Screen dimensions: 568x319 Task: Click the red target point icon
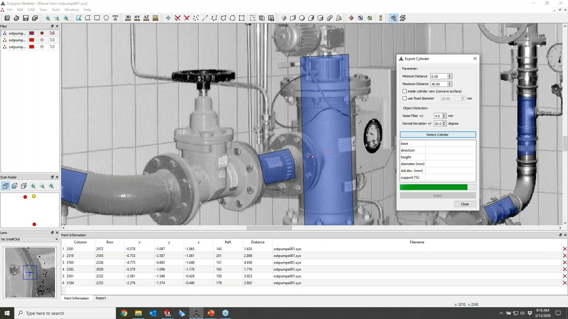351,18
